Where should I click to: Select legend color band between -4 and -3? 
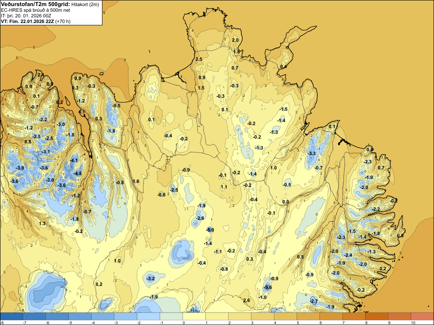pos(103,316)
